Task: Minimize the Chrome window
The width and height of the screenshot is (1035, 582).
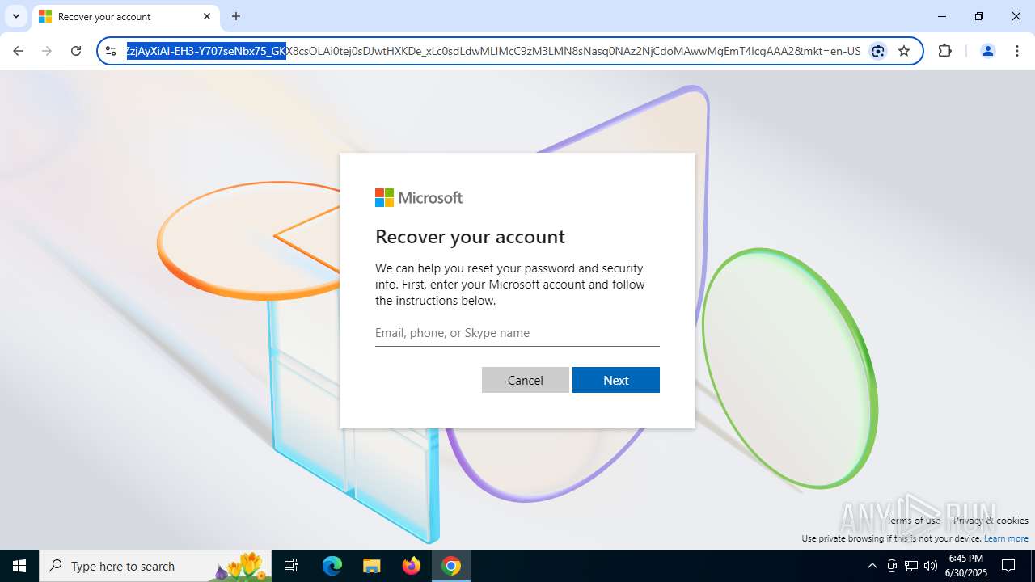Action: pyautogui.click(x=942, y=16)
